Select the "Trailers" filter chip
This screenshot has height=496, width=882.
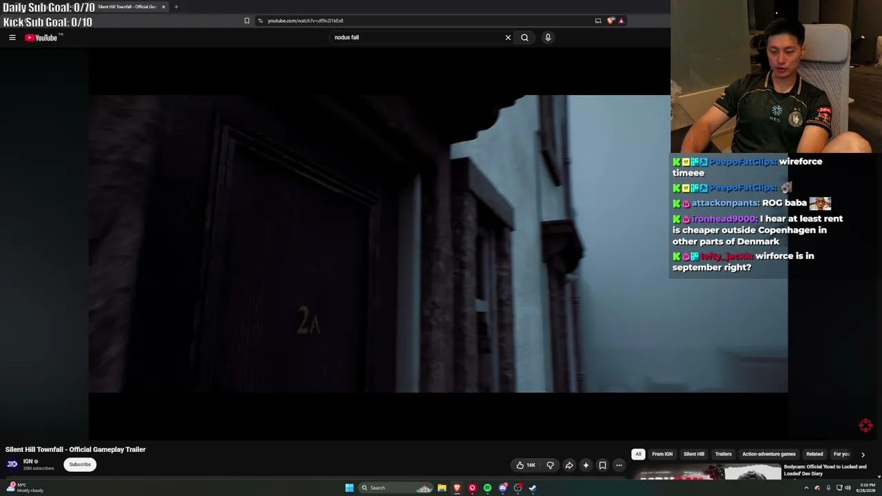(x=723, y=454)
